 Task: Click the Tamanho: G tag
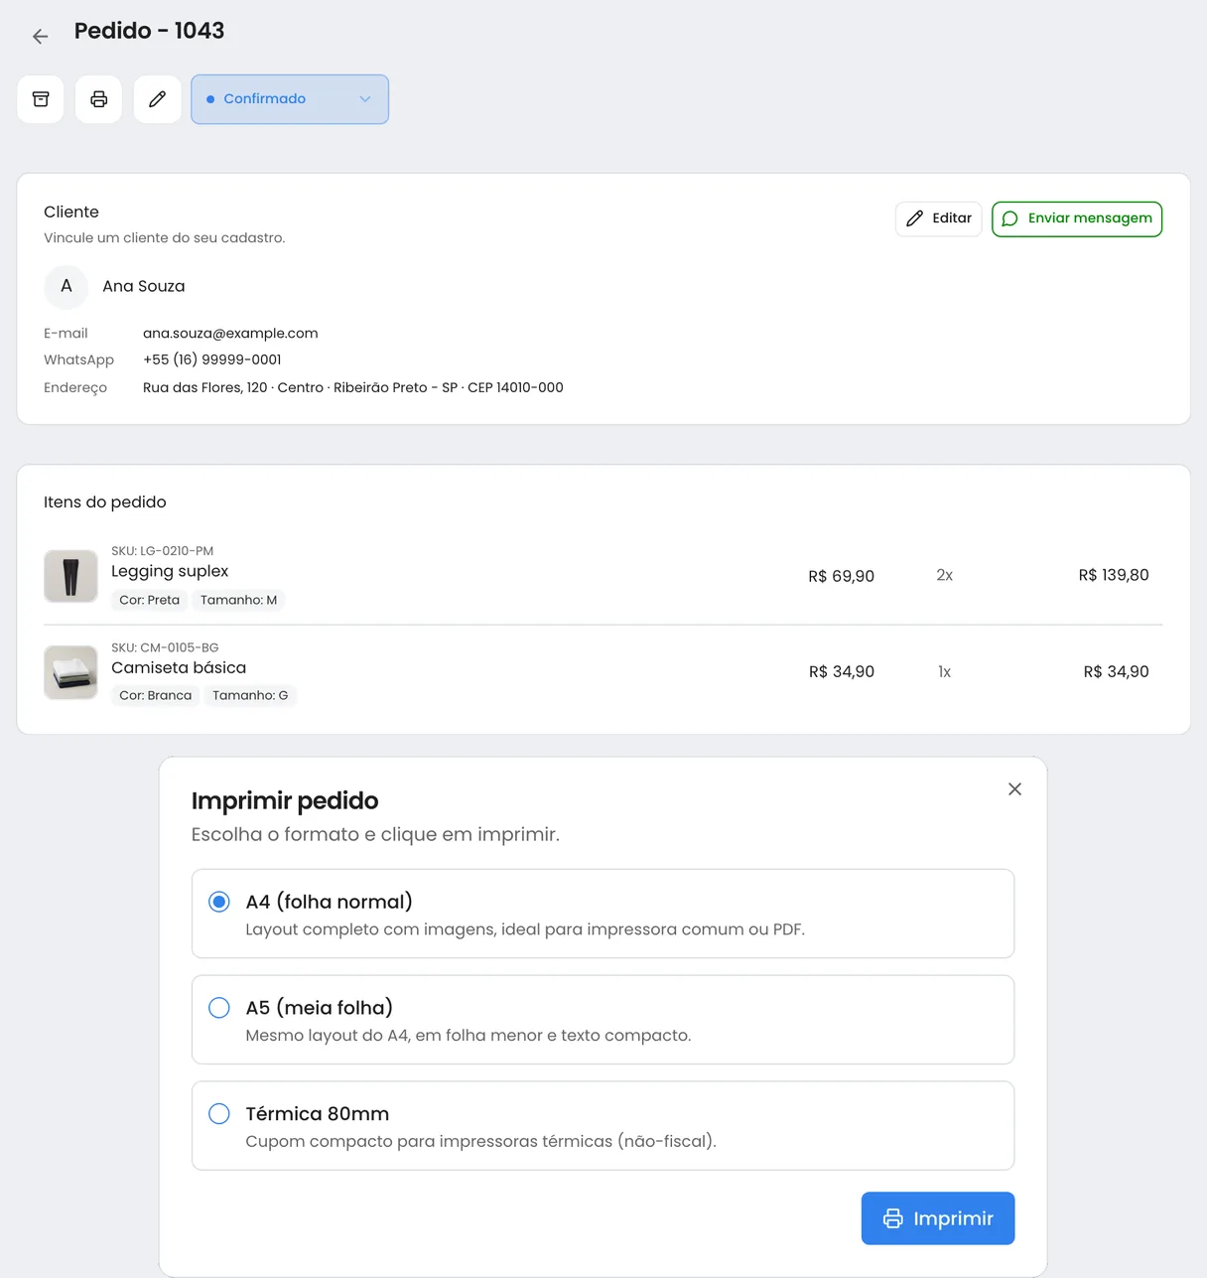250,695
